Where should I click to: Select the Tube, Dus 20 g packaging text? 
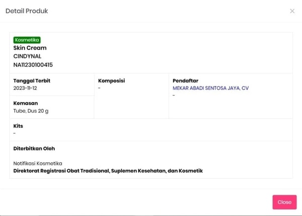(31, 111)
